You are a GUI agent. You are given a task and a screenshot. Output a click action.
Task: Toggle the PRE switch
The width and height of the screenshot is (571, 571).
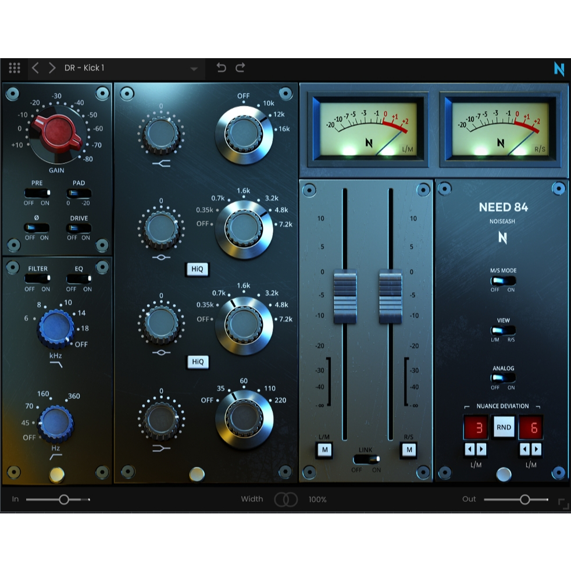tap(37, 193)
